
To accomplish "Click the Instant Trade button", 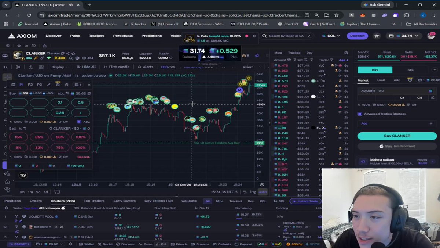I will tap(305, 201).
